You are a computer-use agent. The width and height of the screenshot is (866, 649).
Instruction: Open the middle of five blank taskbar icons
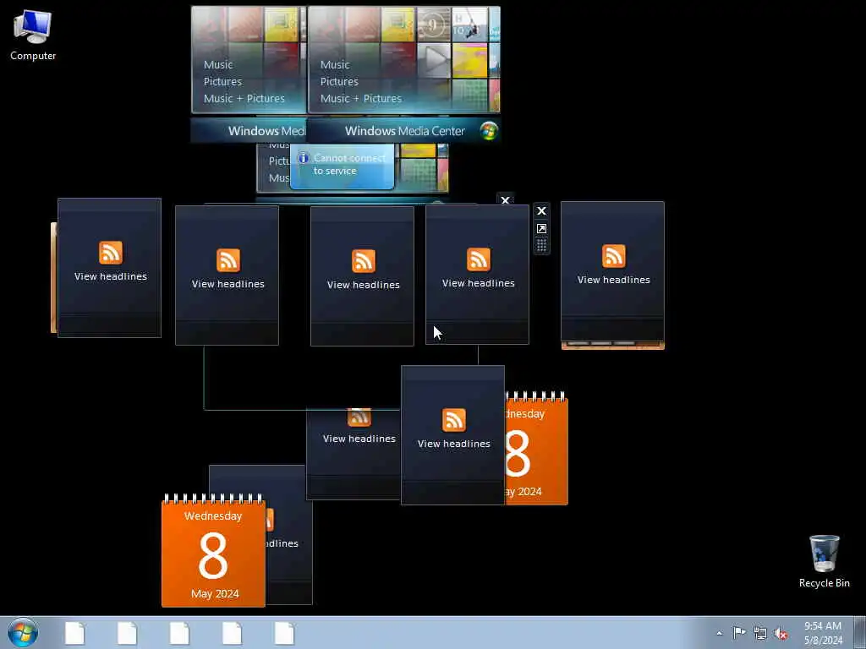[x=179, y=633]
